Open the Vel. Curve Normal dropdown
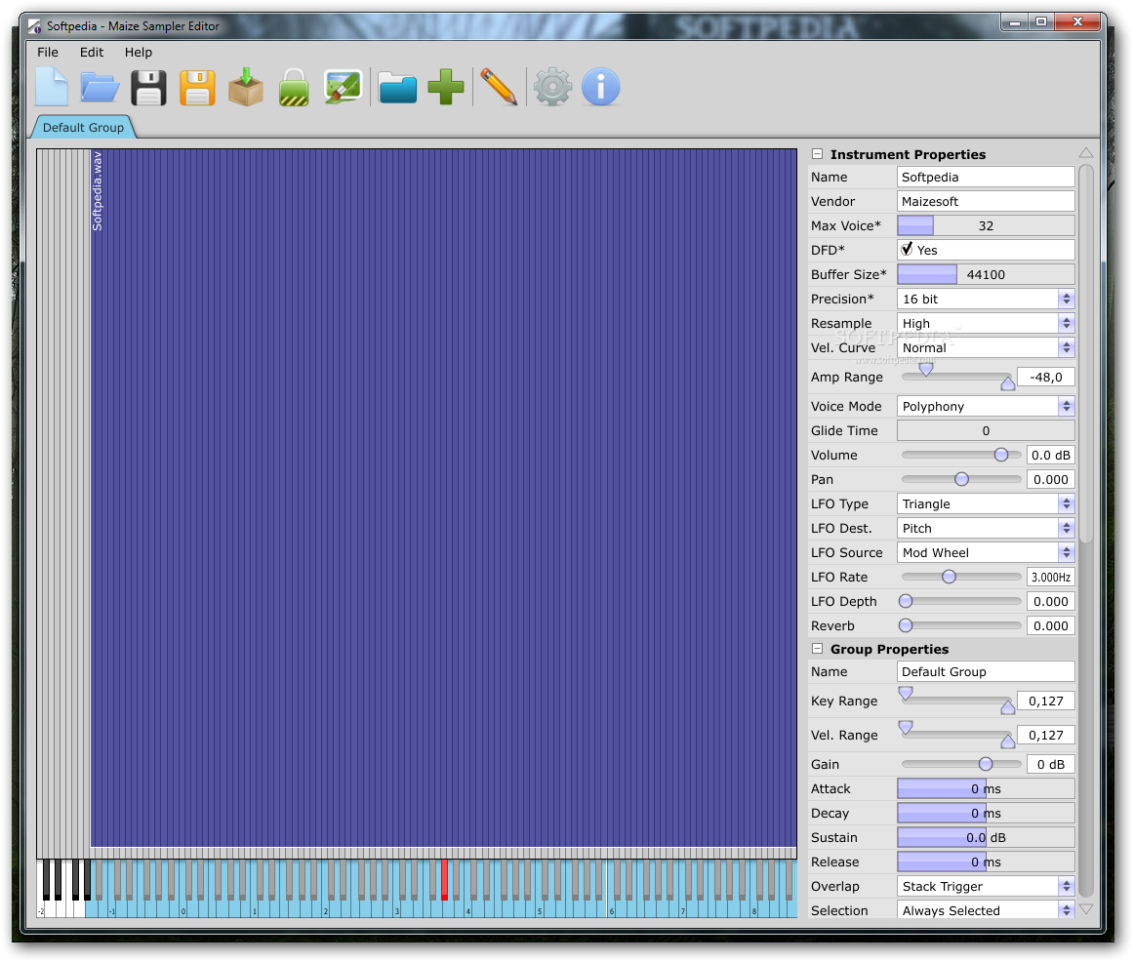Viewport: 1134px width, 962px height. coord(986,347)
